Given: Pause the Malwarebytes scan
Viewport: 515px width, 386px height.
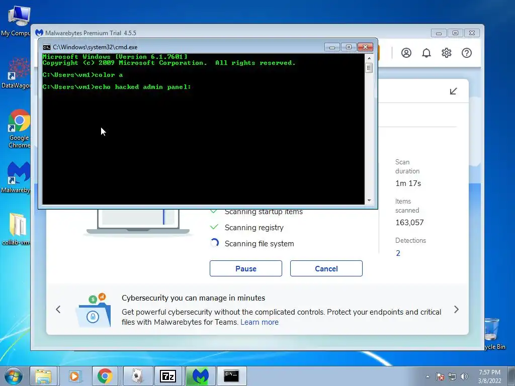Looking at the screenshot, I should tap(245, 268).
